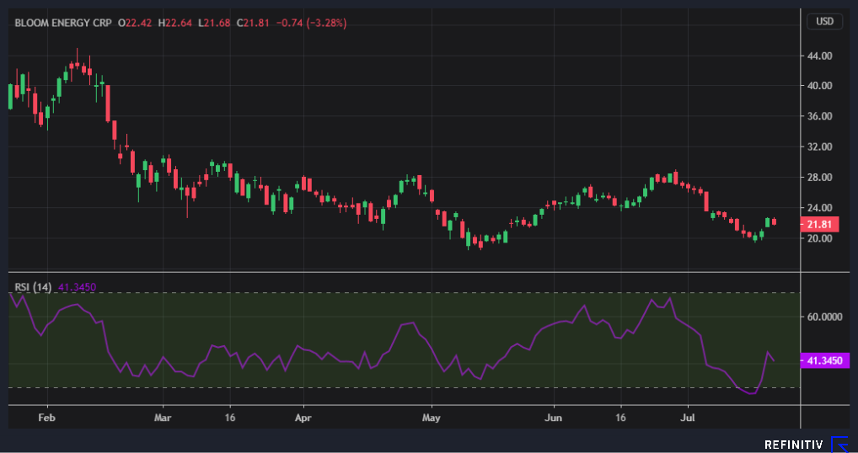Image resolution: width=858 pixels, height=453 pixels.
Task: Click the 24.00 price axis label
Action: tap(821, 208)
